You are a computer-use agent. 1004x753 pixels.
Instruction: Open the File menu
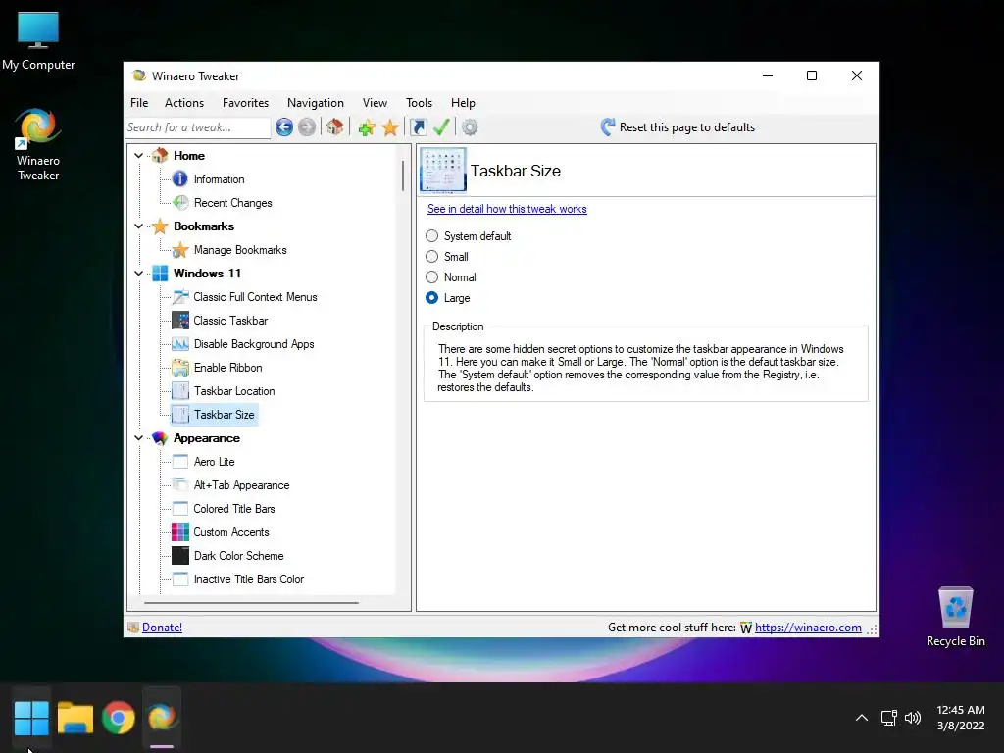(139, 103)
